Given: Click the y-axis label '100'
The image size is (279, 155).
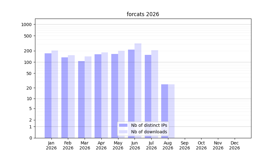Looking at the screenshot, I should (x=28, y=62).
